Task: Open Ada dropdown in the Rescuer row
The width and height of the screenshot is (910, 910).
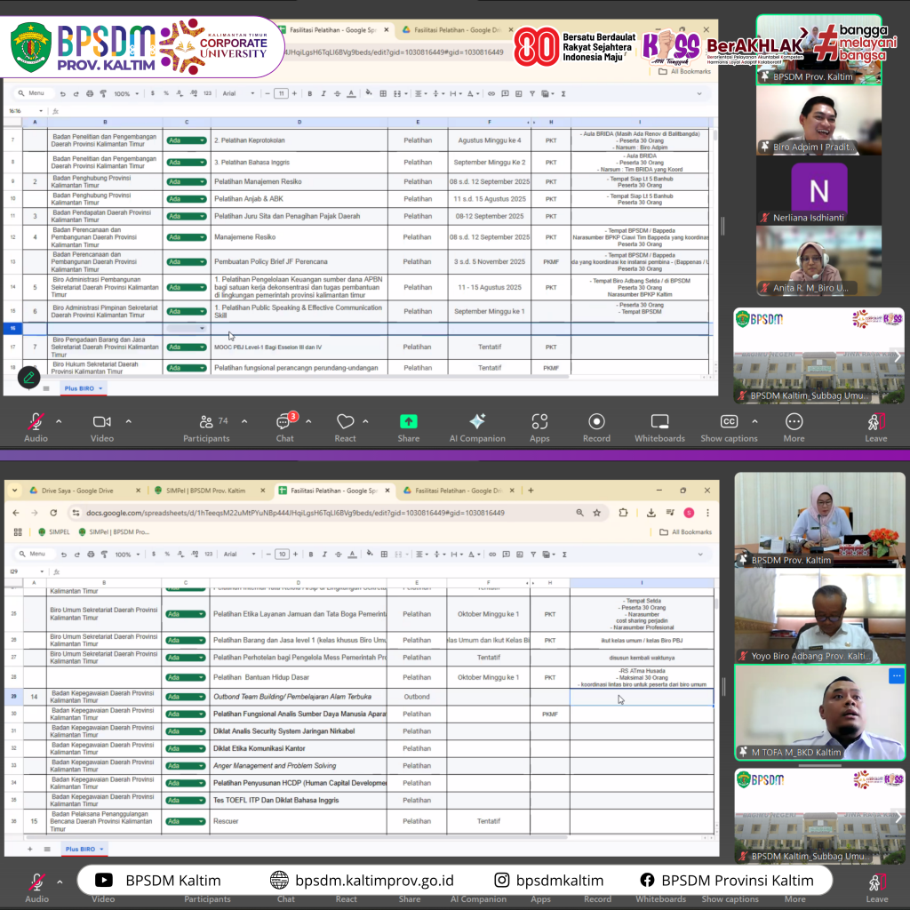Action: 185,821
